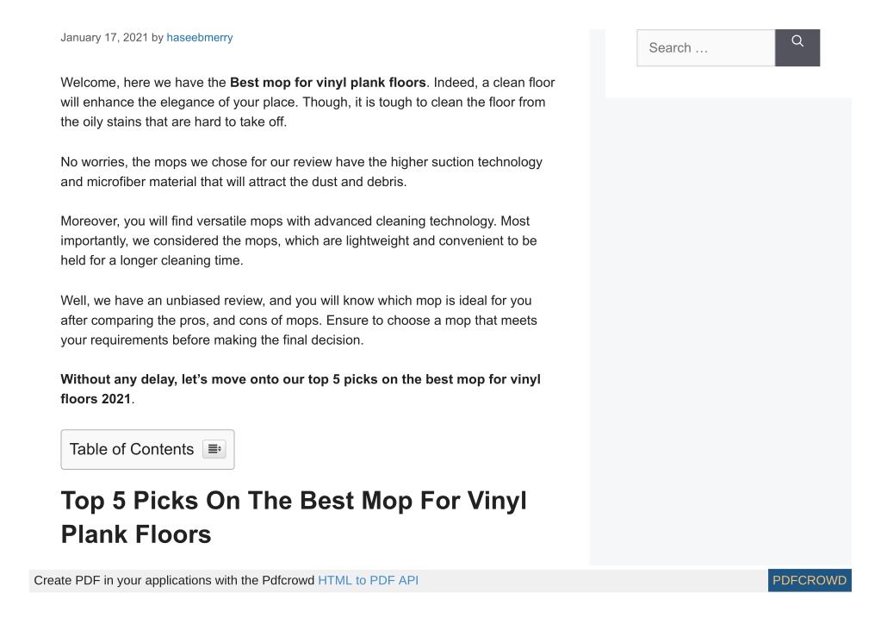The width and height of the screenshot is (881, 624).
Task: Click the bold Without any delay sentence
Action: click(300, 389)
